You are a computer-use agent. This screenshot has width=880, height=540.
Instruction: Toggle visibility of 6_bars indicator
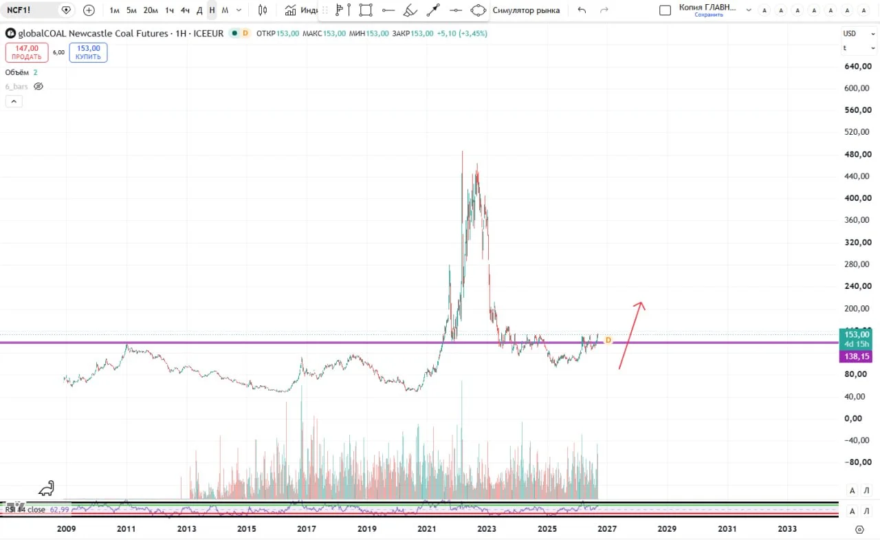point(38,87)
